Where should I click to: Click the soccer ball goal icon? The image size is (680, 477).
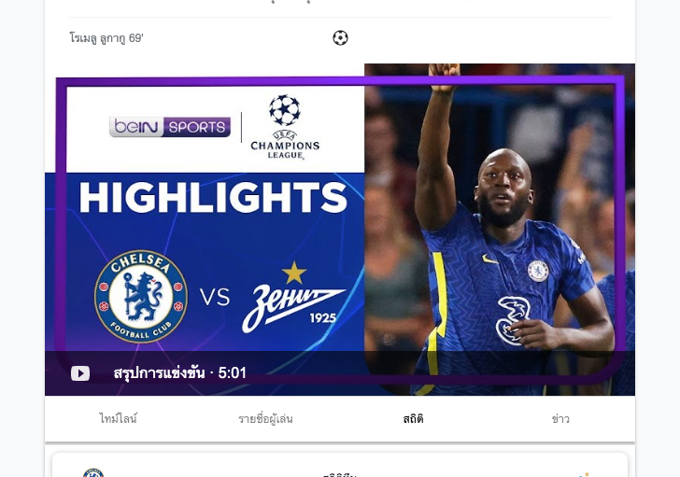point(340,38)
